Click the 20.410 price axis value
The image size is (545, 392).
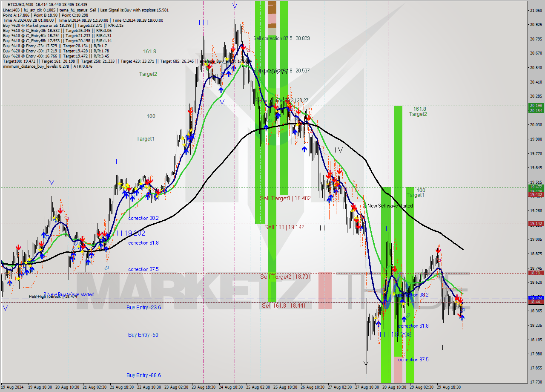[536, 82]
